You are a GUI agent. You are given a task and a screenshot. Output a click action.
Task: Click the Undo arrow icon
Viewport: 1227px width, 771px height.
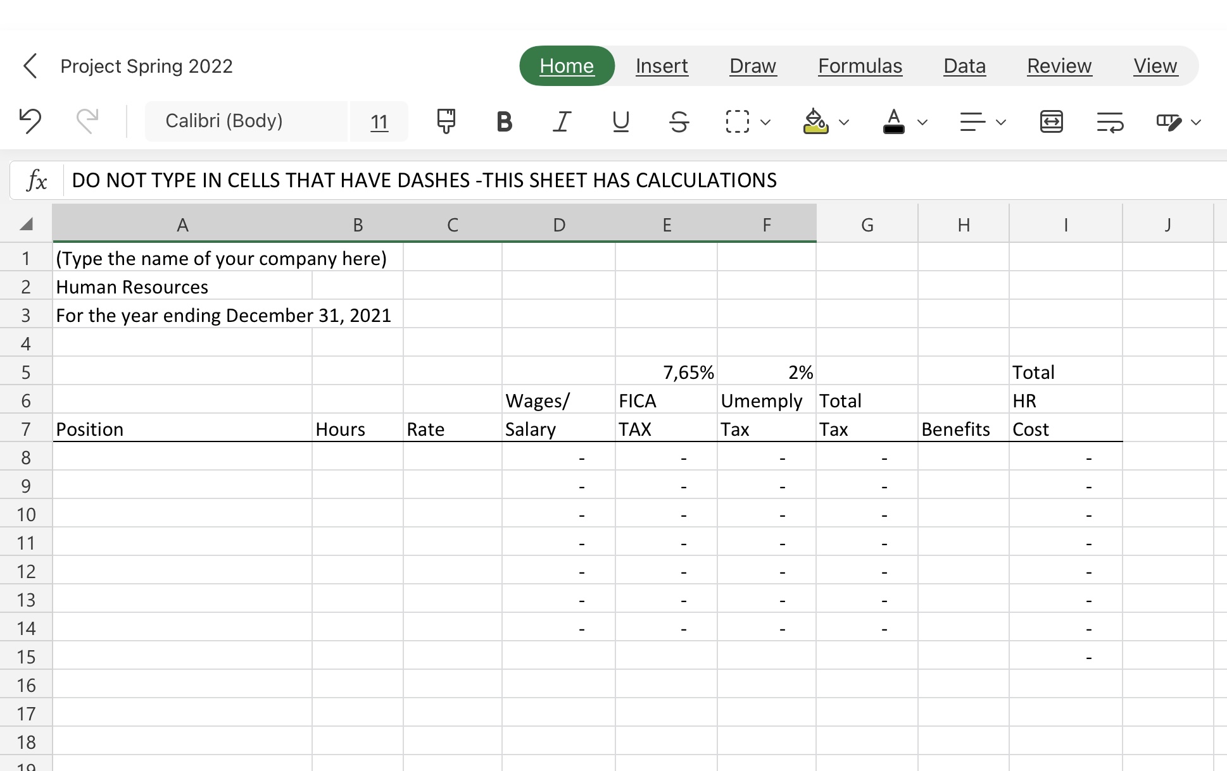pyautogui.click(x=30, y=121)
